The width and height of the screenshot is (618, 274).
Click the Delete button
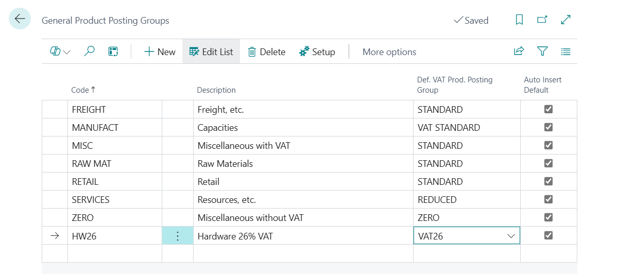click(x=266, y=52)
